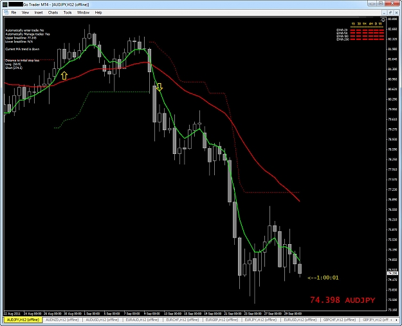Viewport: 402px width, 326px height.
Task: Click the '22 Aug 2011' date label
Action: (x=12, y=314)
